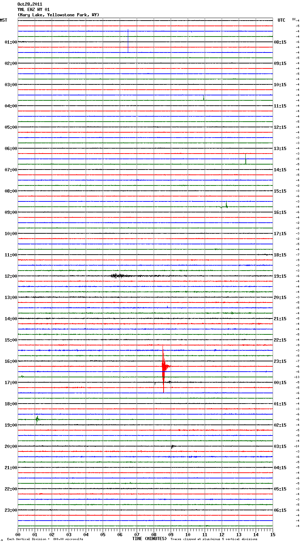
Task: Select the 05:00 MST time label
Action: click(x=11, y=127)
